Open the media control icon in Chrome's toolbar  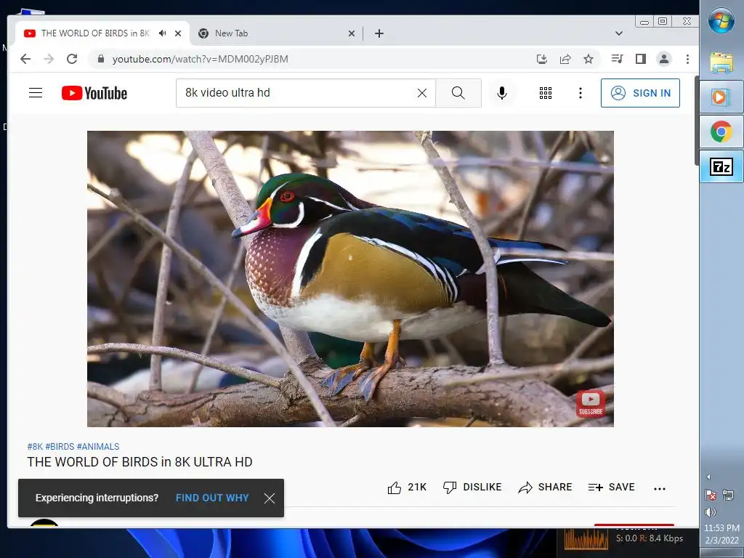[618, 59]
